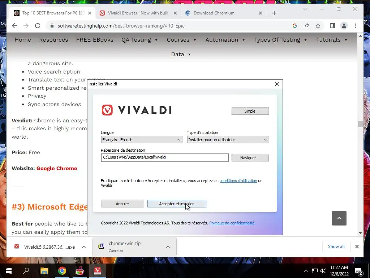The height and width of the screenshot is (278, 370).
Task: Expand the Types Of Testing dropdown menu
Action: click(280, 40)
